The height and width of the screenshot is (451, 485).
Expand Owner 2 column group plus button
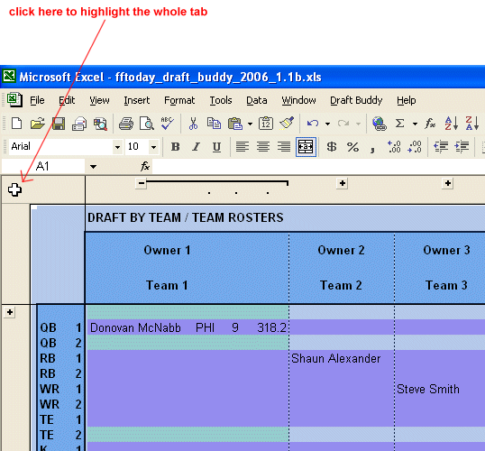pos(342,183)
